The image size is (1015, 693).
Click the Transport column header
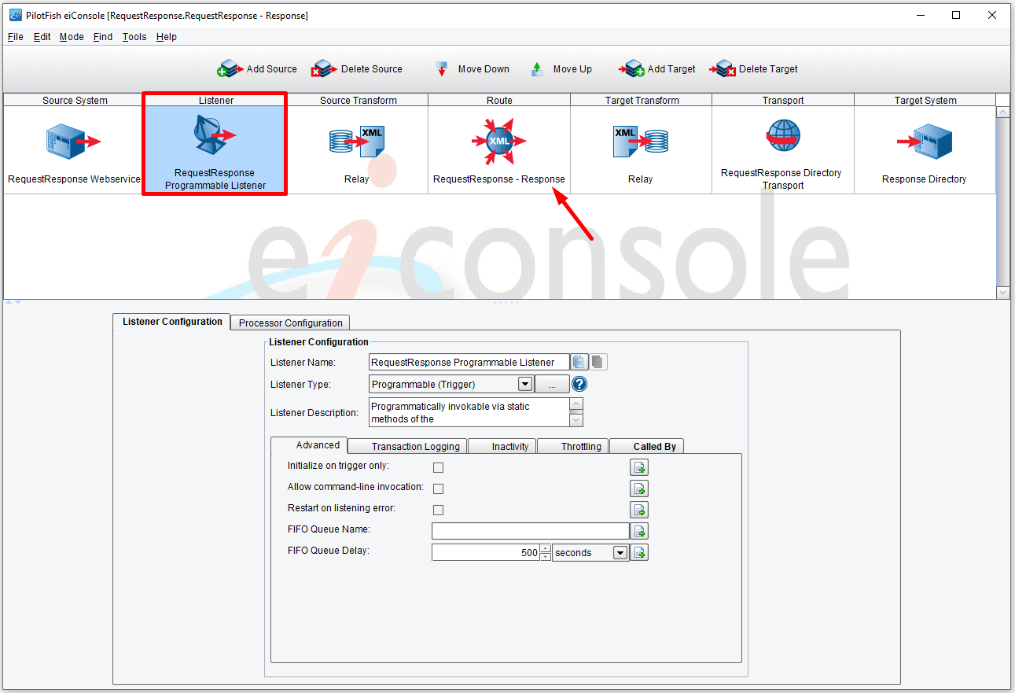click(x=783, y=100)
